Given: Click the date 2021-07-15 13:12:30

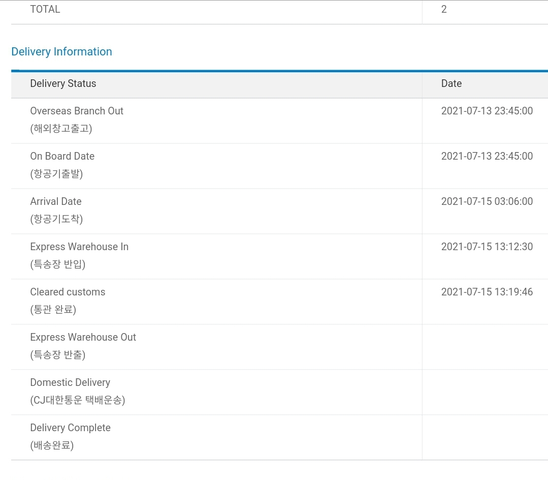Looking at the screenshot, I should point(487,247).
